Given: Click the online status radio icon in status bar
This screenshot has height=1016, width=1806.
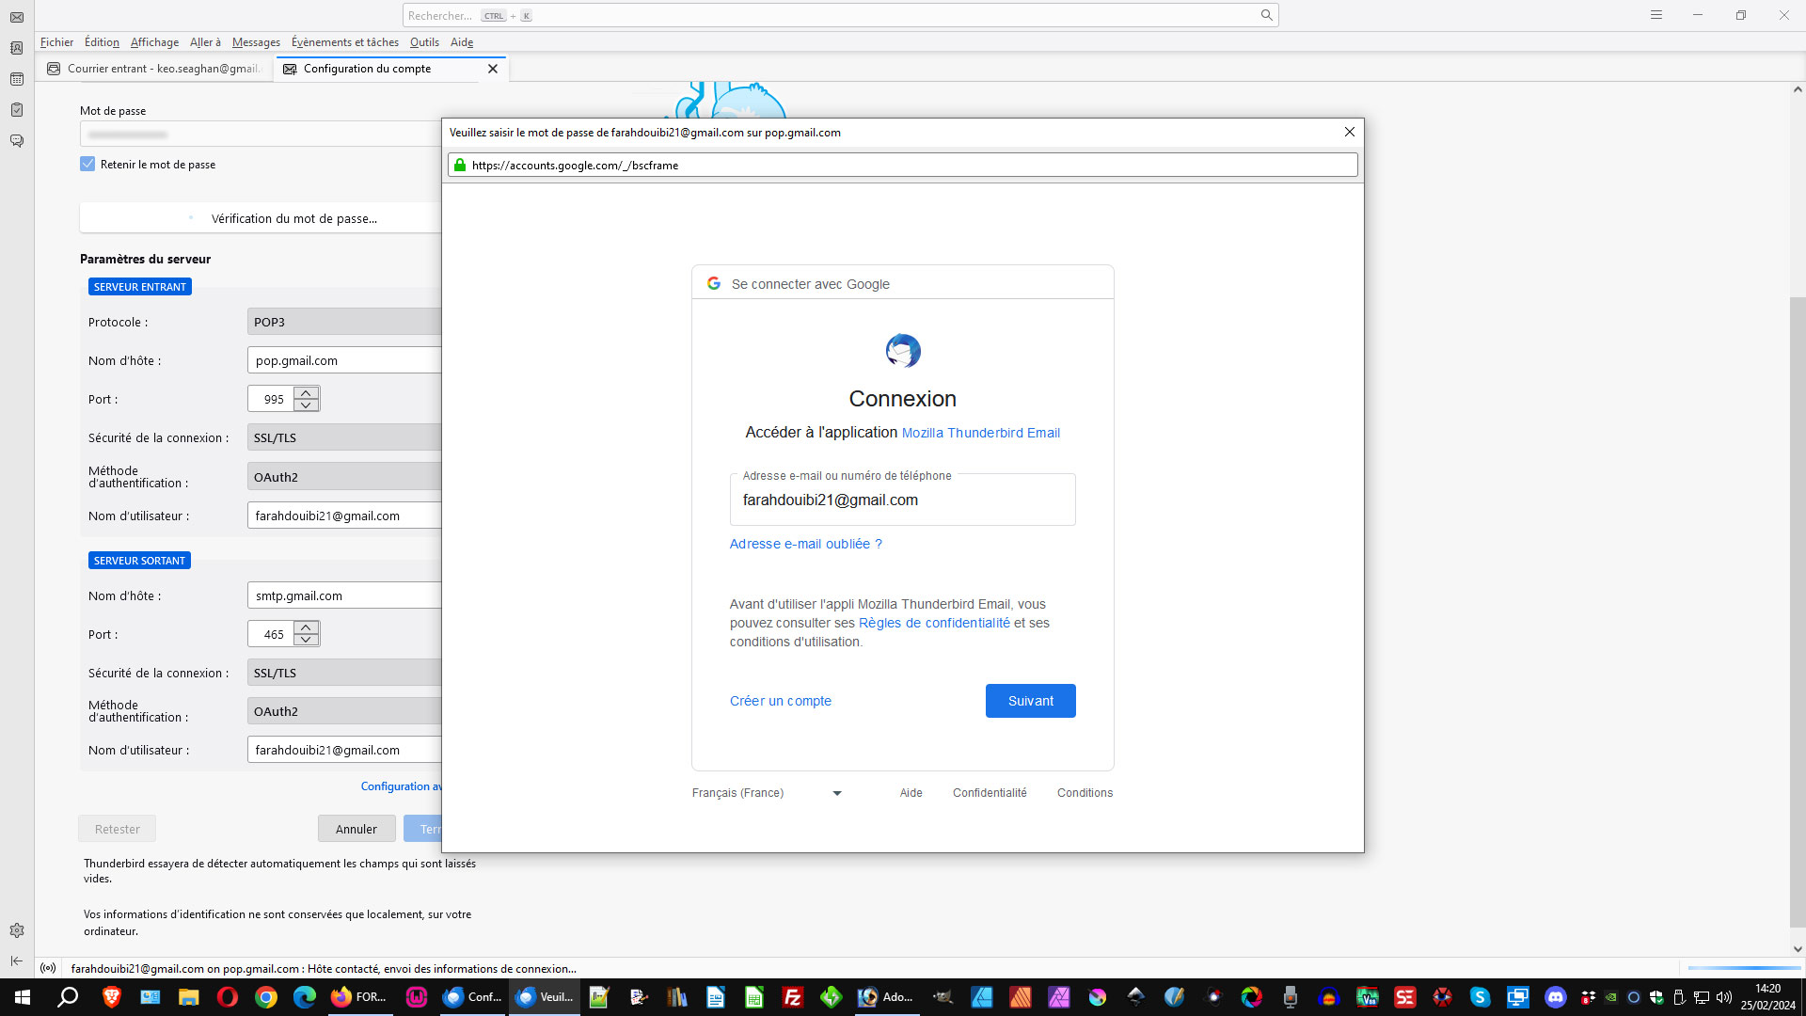Looking at the screenshot, I should click(x=48, y=968).
